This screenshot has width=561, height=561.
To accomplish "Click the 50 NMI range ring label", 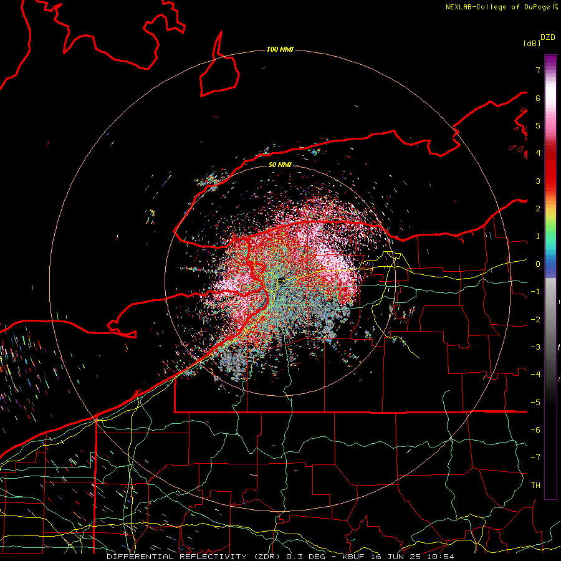I will pos(280,165).
